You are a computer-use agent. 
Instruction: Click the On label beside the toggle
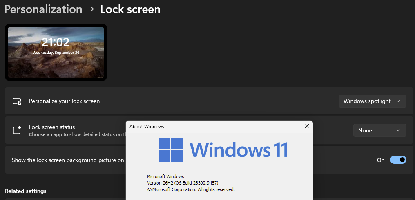tap(381, 160)
